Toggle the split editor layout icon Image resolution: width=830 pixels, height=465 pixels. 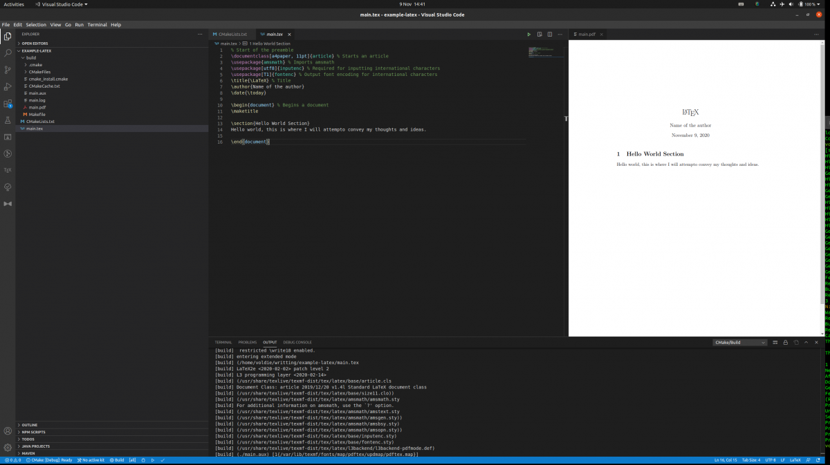point(551,34)
